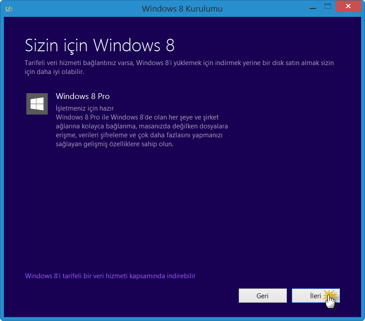Click the 'İşletmeniz için hazır' text

[85, 108]
